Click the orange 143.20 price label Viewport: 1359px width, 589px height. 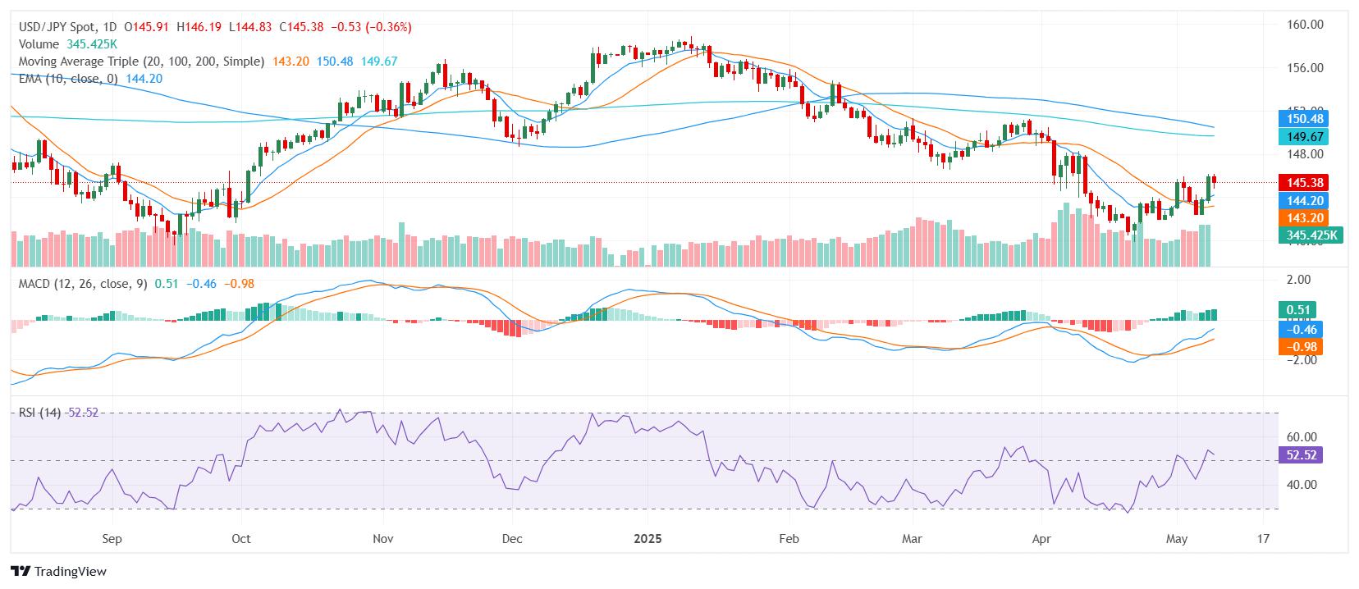[x=1303, y=218]
